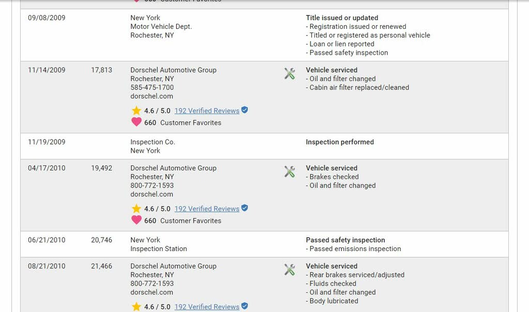This screenshot has width=529, height=312.
Task: Open 192 Verified Reviews link for 08/21/2010
Action: [207, 307]
